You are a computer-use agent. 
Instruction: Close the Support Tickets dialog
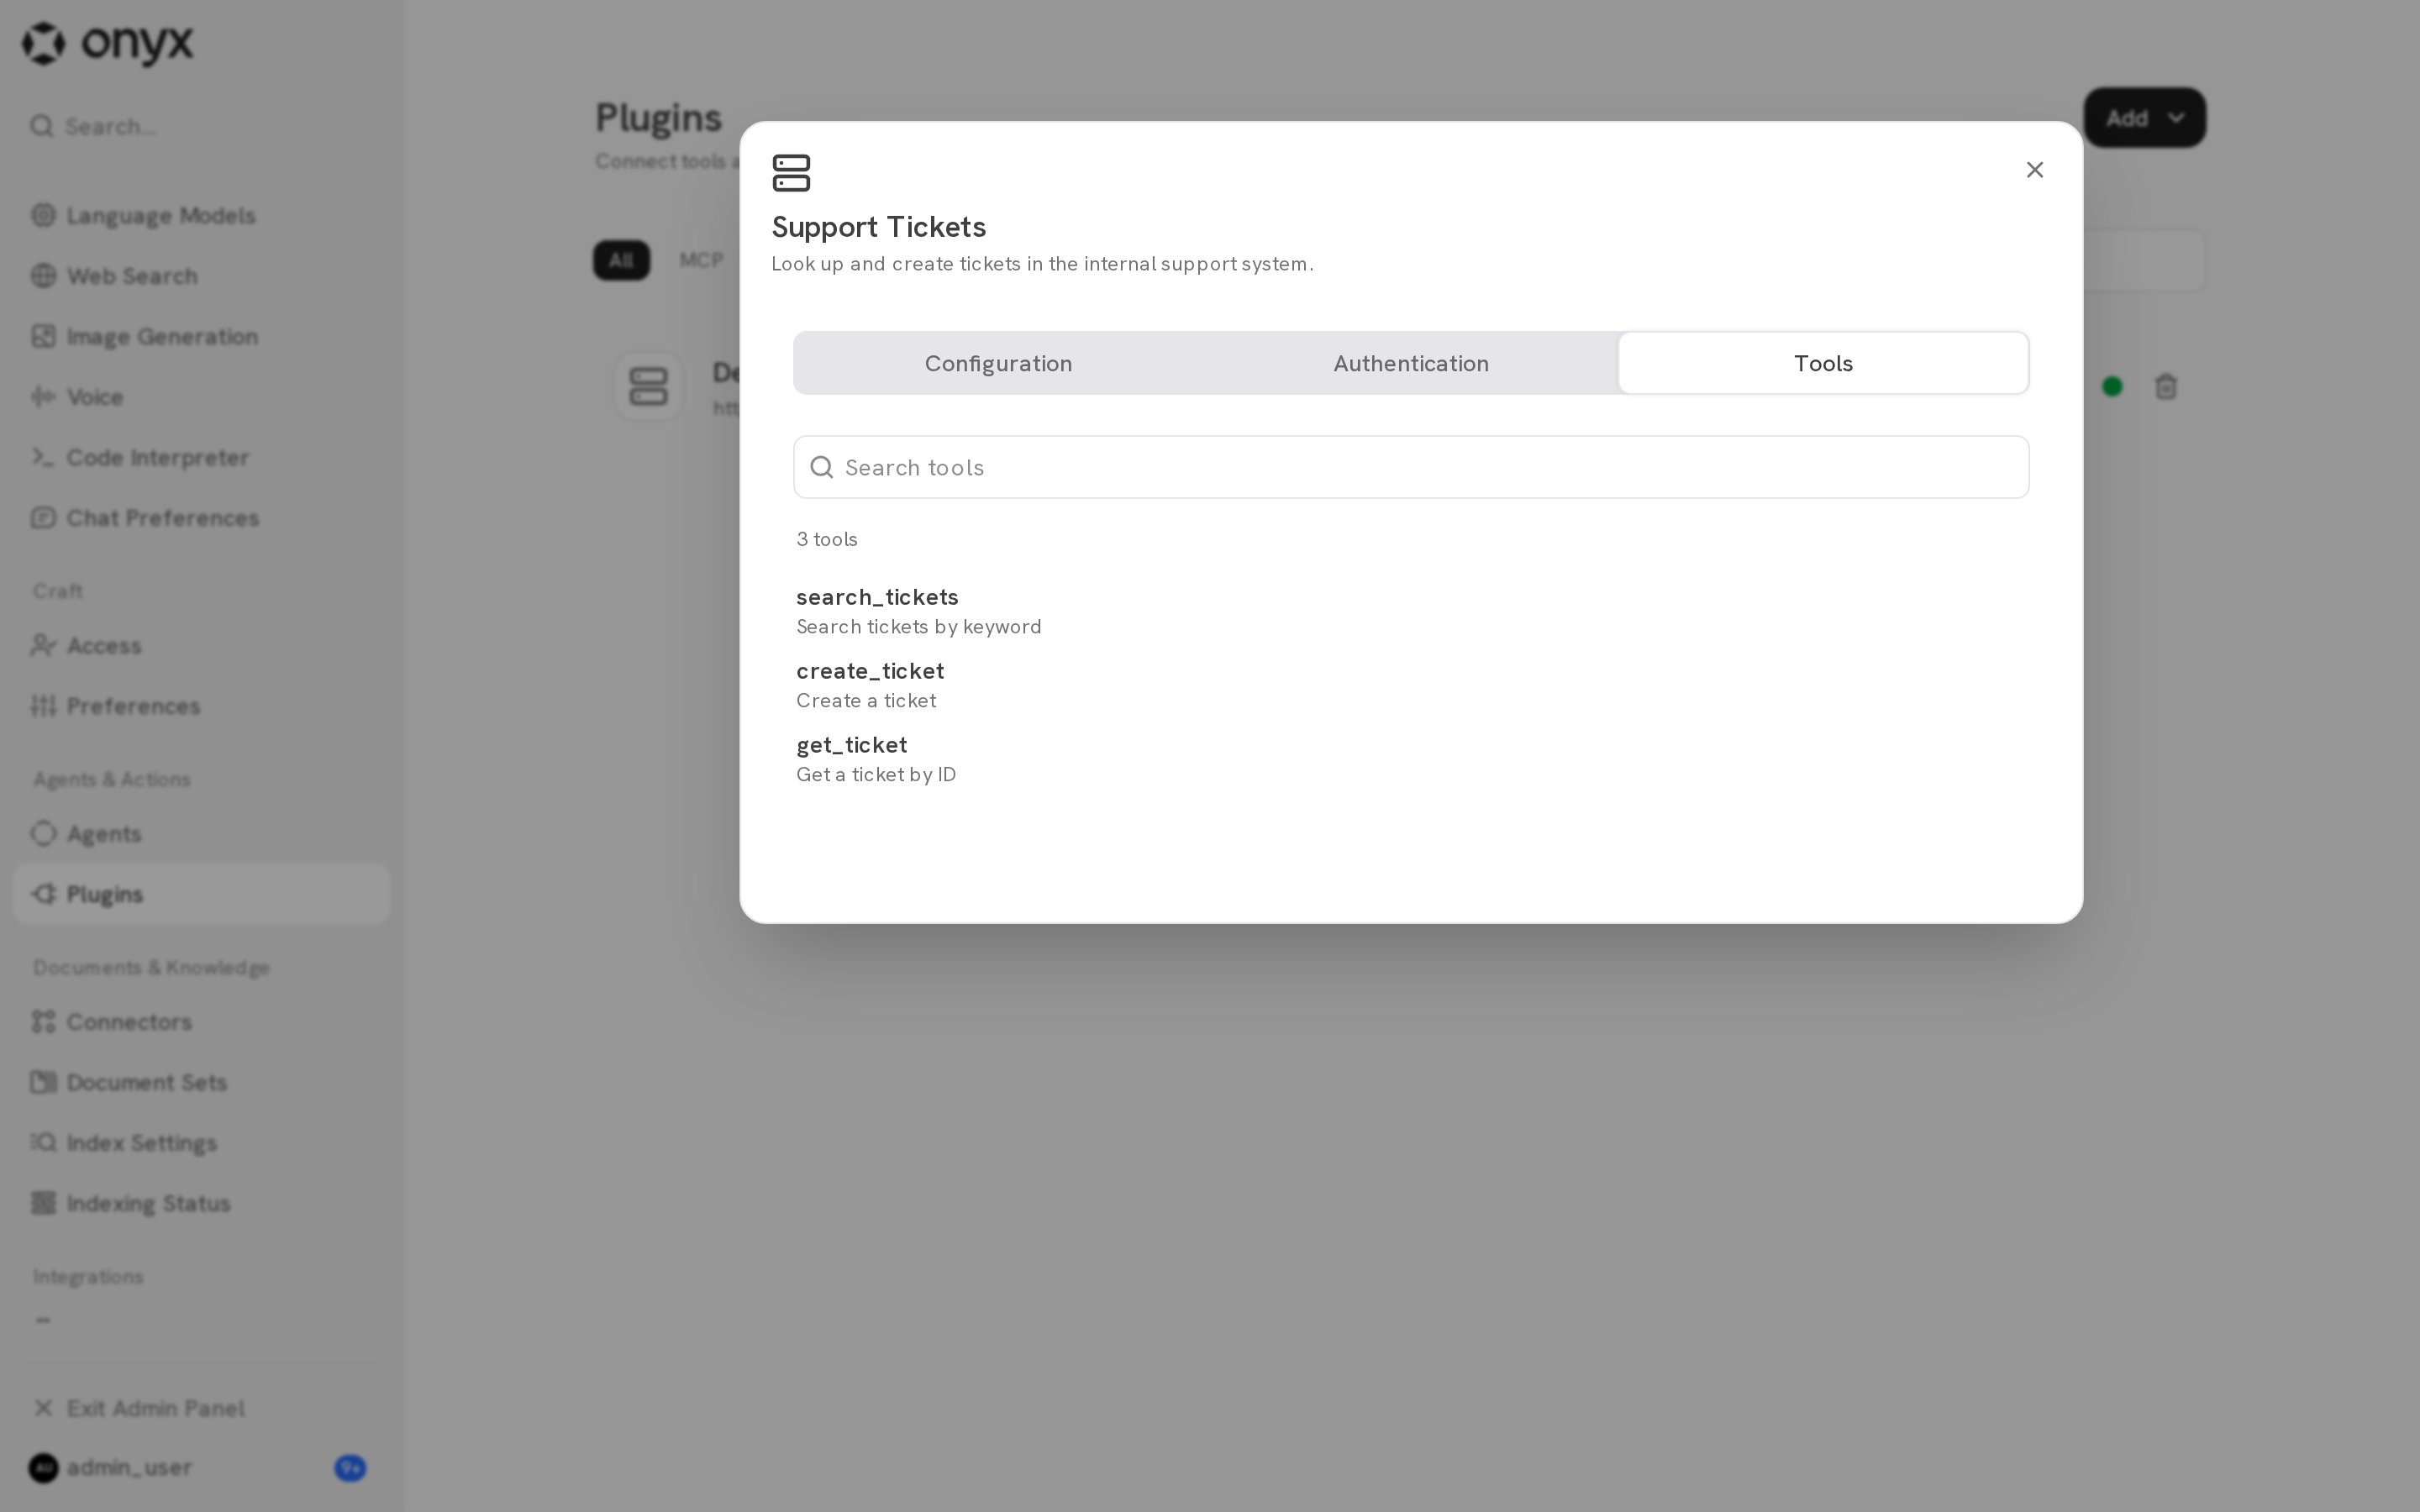[x=2034, y=170]
